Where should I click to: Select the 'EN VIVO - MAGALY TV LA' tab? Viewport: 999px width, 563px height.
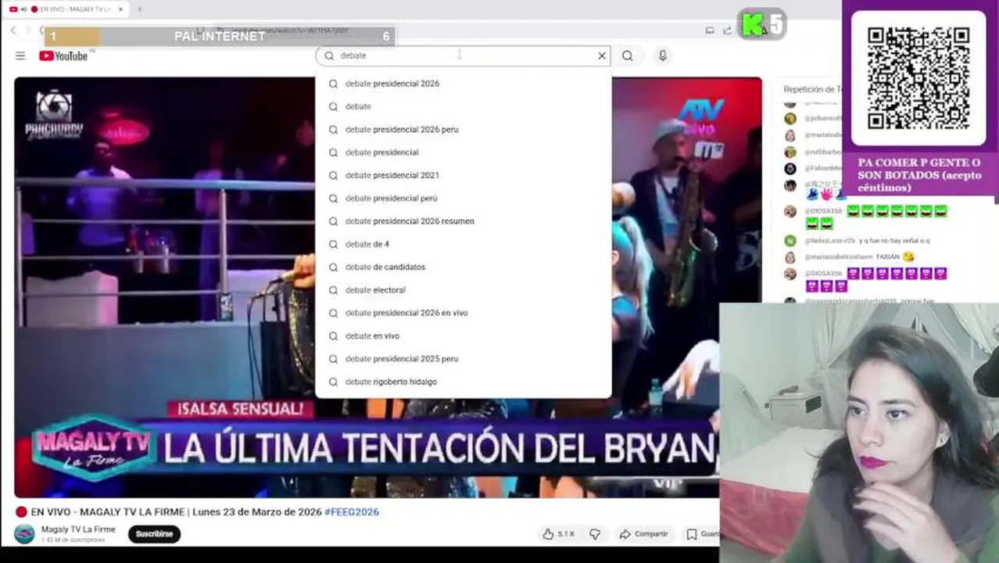pyautogui.click(x=66, y=9)
